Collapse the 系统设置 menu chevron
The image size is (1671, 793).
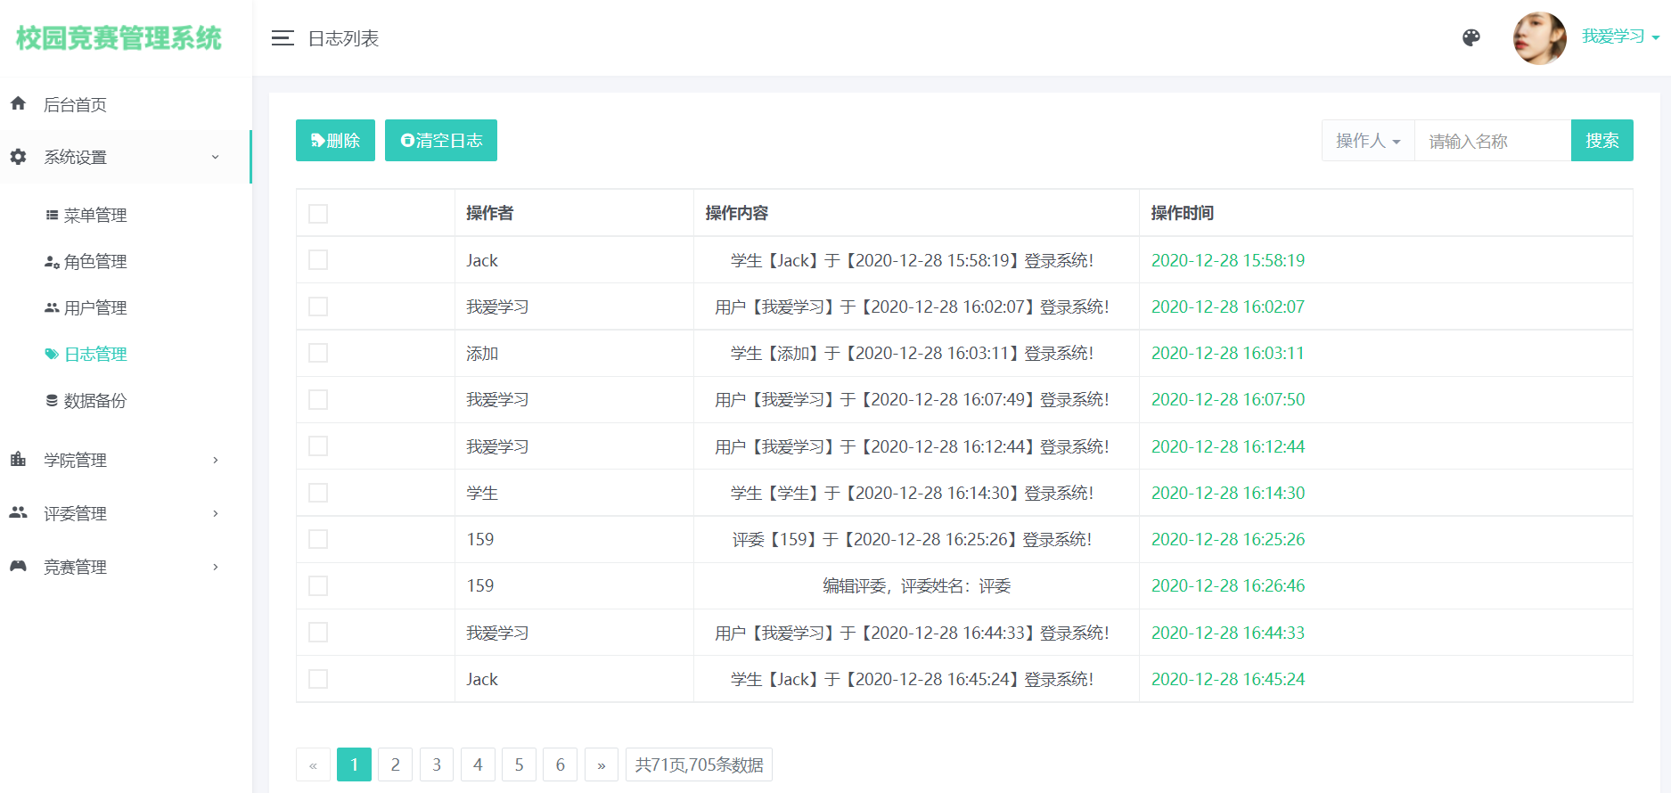(x=215, y=157)
